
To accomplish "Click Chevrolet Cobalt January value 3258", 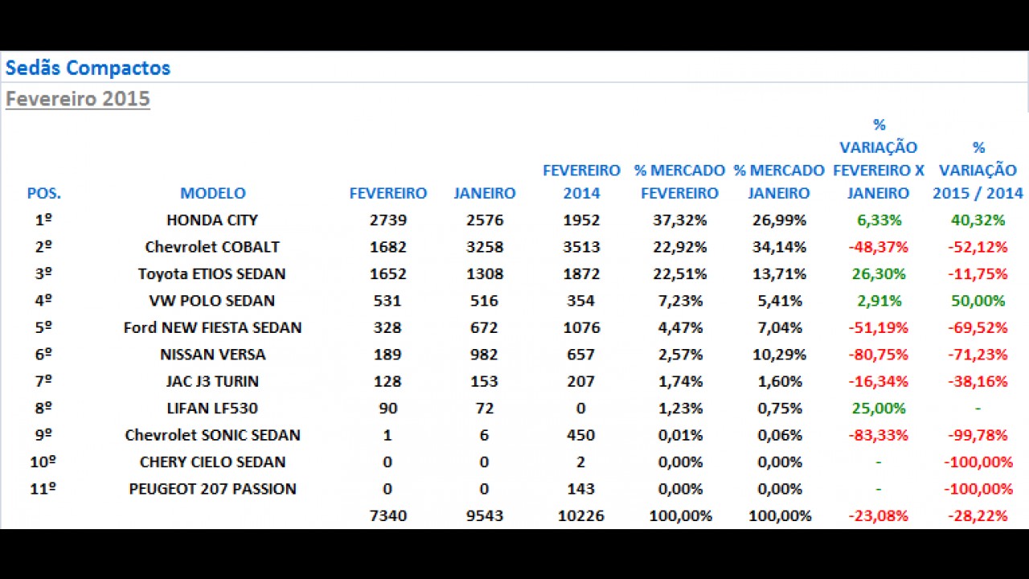I will pyautogui.click(x=485, y=247).
